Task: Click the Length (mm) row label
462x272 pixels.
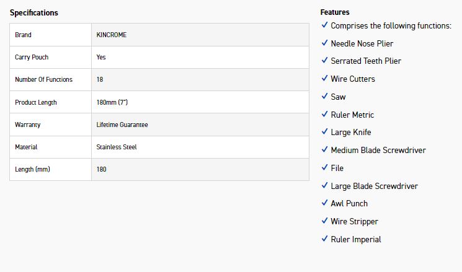Action: click(32, 169)
